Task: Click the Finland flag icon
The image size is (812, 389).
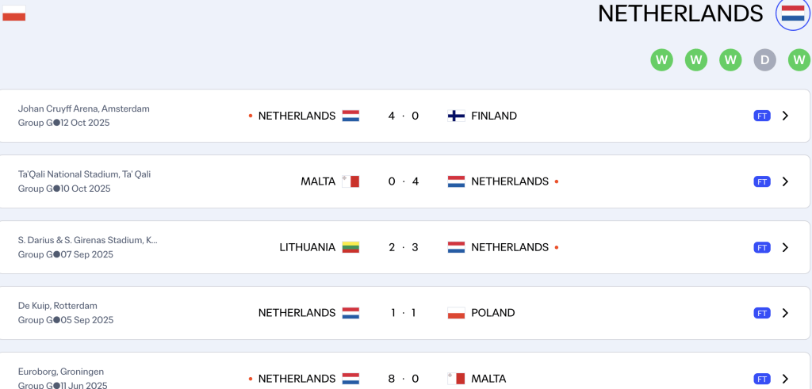Action: click(x=456, y=116)
